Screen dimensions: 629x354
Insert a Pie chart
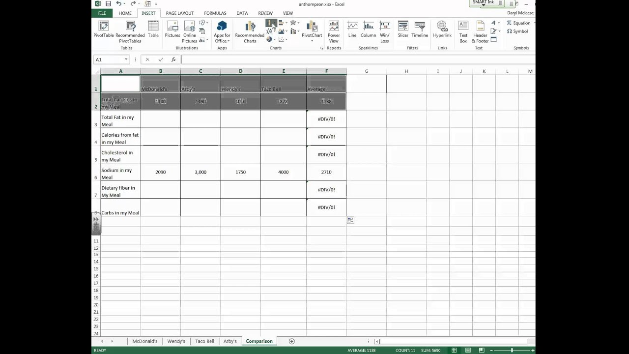[x=271, y=40]
